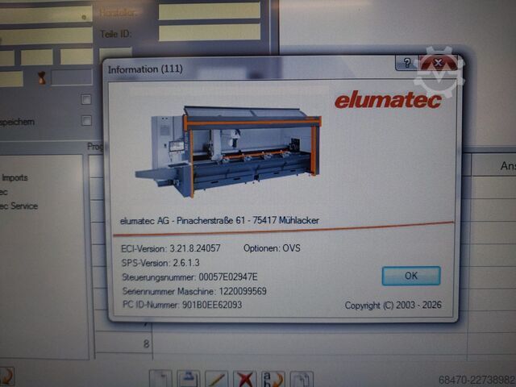The width and height of the screenshot is (516, 387).
Task: Confirm the Information dialog with OK
Action: pos(411,276)
